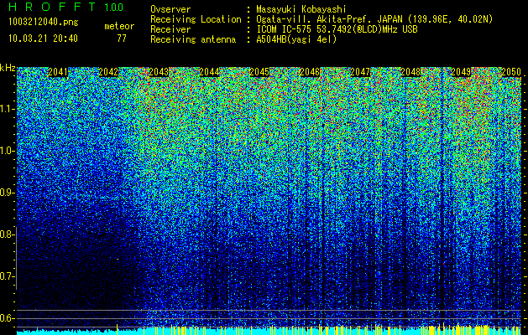Click the meteor count 77

point(122,39)
